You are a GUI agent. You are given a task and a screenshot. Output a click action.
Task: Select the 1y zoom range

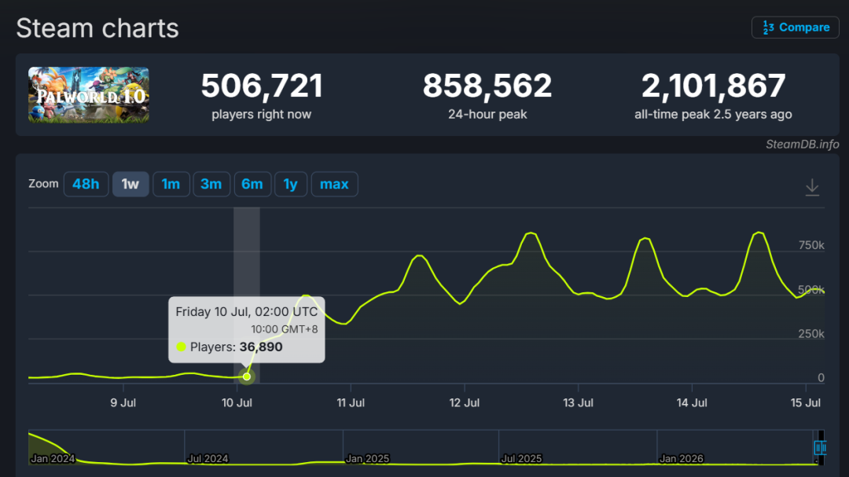(x=291, y=184)
